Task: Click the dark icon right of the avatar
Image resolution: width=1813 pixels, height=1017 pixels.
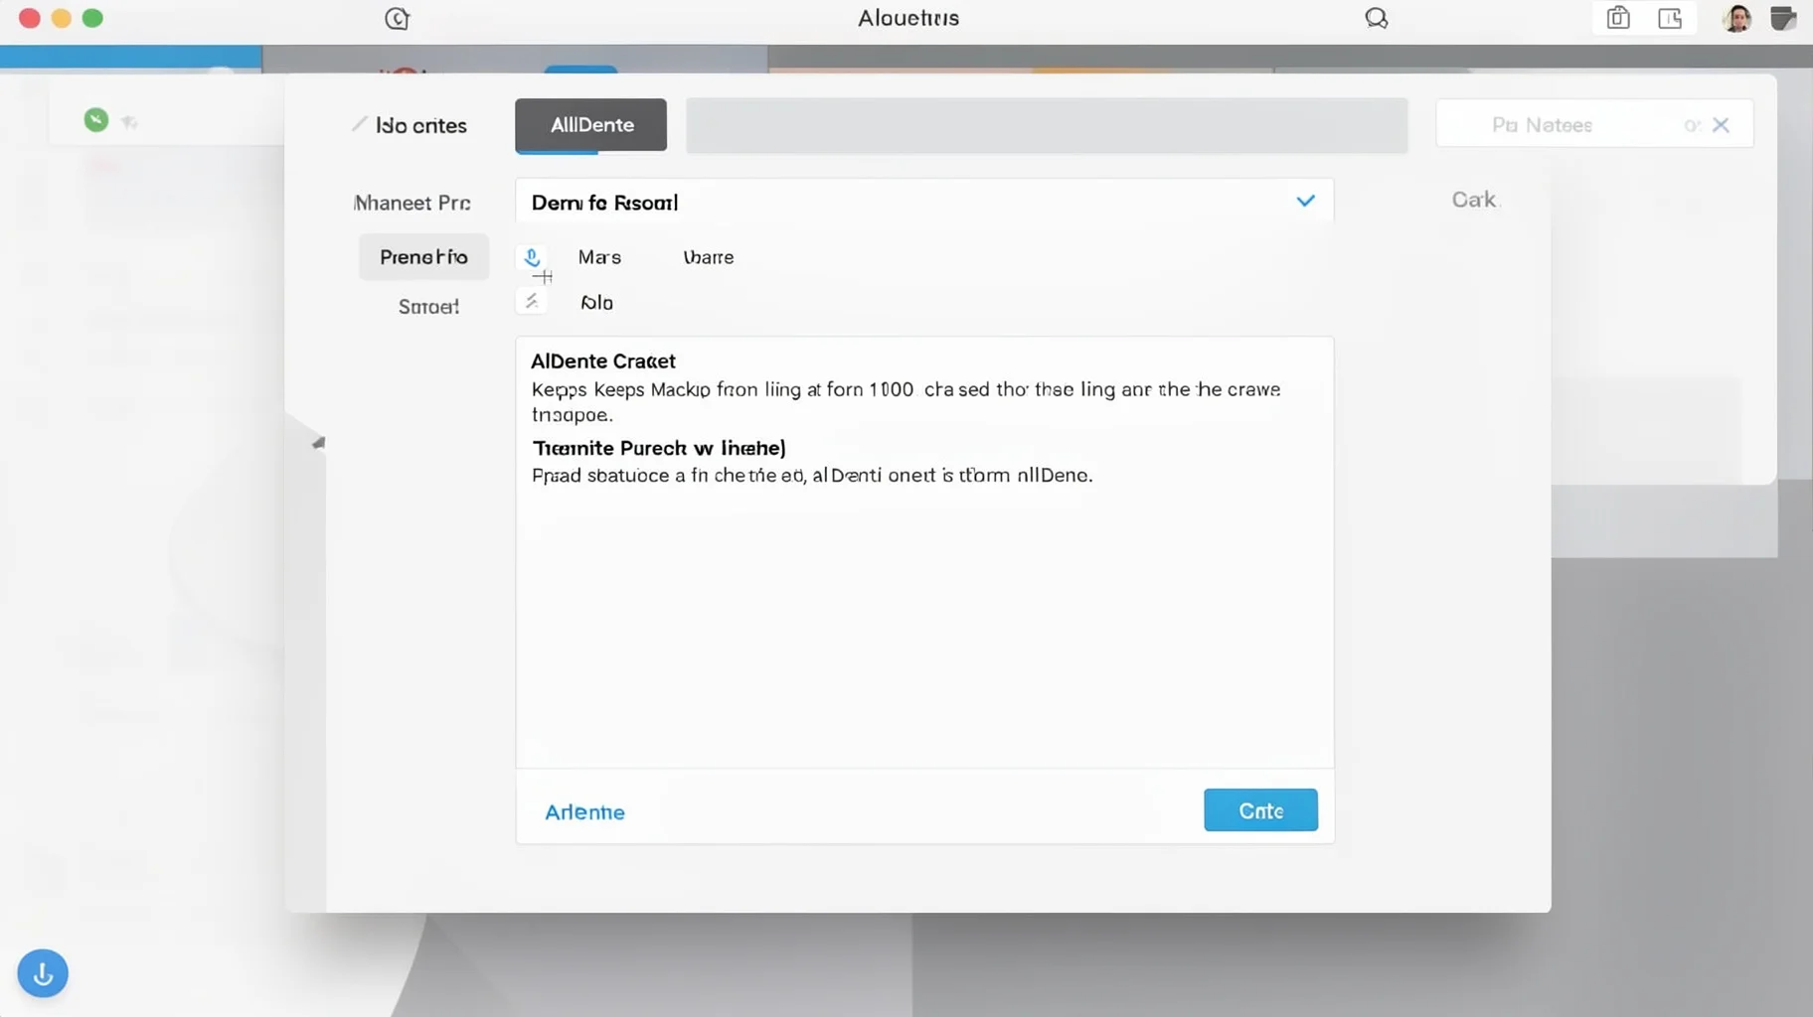Action: click(1783, 18)
